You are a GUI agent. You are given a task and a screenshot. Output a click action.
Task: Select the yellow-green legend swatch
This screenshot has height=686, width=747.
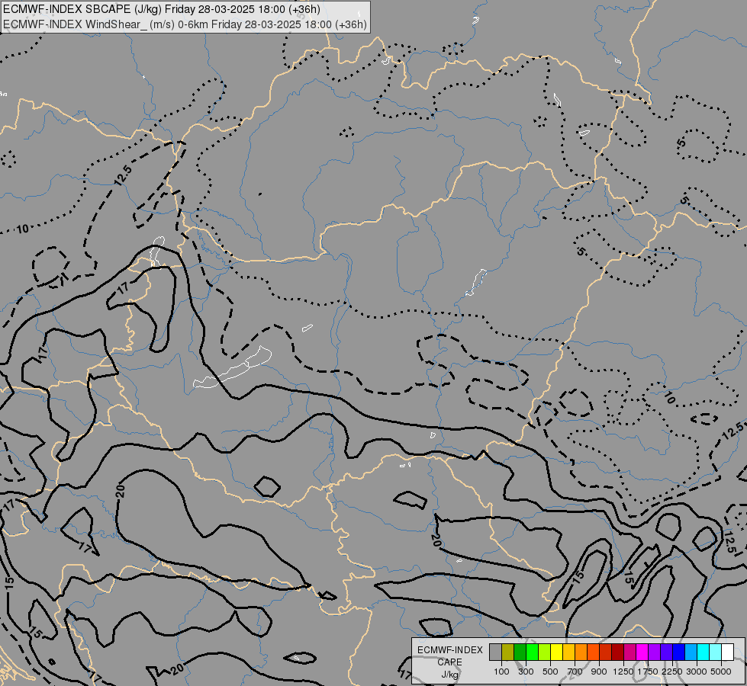pos(545,652)
